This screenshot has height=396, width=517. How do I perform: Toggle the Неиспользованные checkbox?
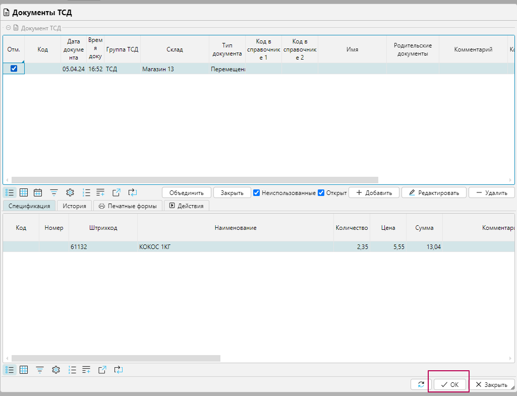point(257,192)
